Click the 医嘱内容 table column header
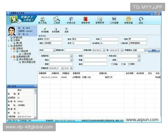This screenshot has height=134, width=168. [x=103, y=73]
